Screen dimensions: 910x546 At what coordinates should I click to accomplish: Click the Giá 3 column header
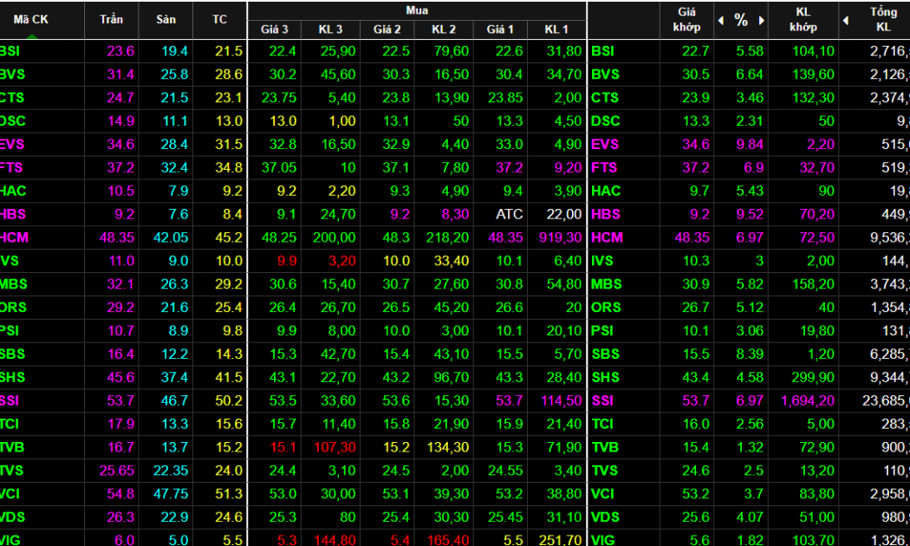(x=275, y=29)
